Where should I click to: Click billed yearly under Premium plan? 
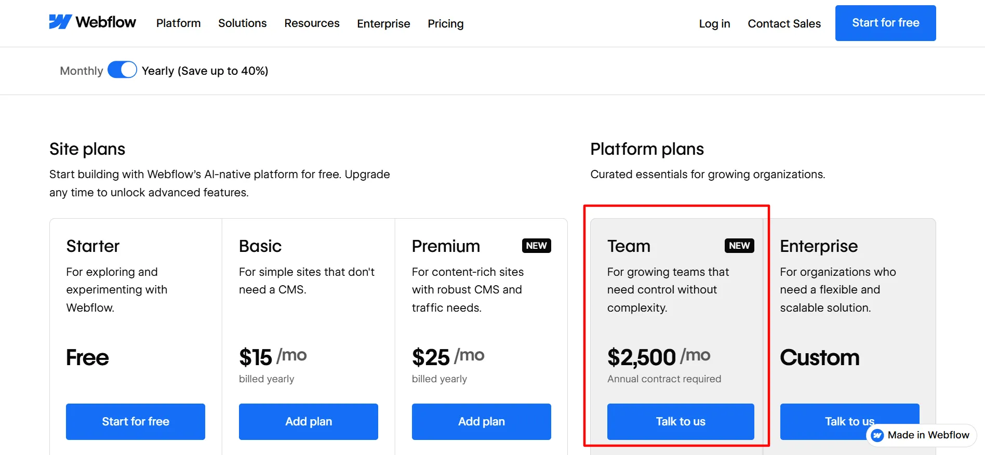tap(440, 379)
